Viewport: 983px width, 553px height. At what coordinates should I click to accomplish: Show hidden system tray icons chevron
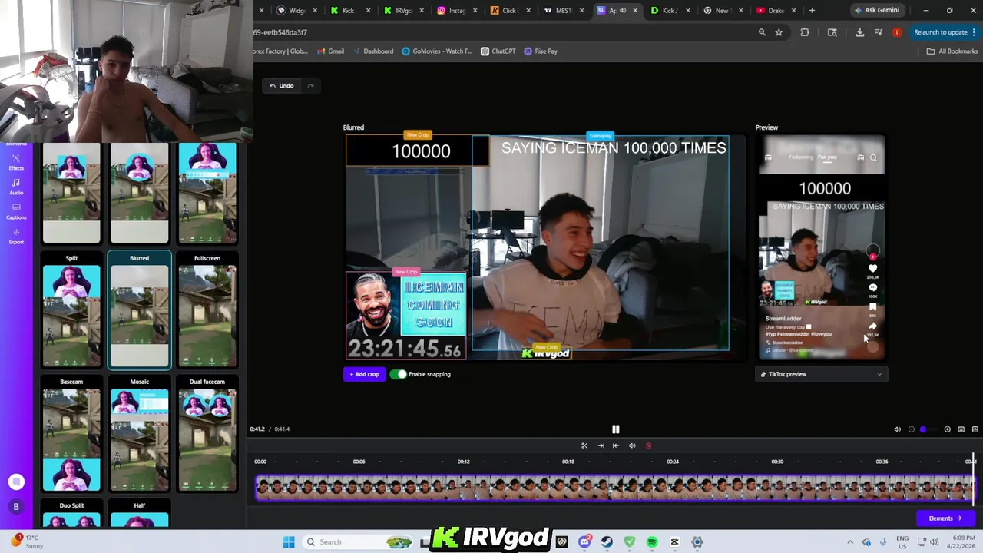coord(850,542)
